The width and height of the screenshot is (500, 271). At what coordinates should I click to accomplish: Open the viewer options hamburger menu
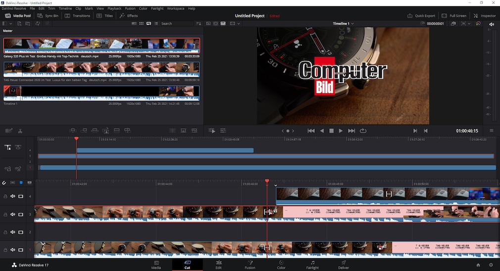point(492,131)
